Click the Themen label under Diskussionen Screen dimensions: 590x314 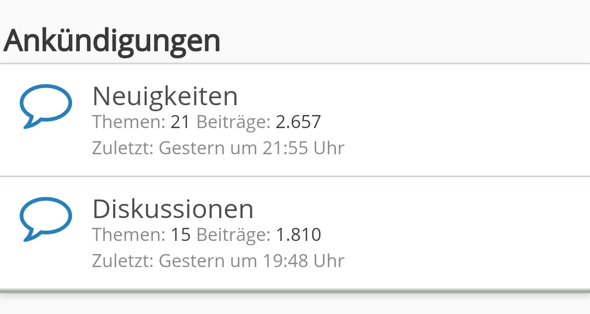click(129, 235)
